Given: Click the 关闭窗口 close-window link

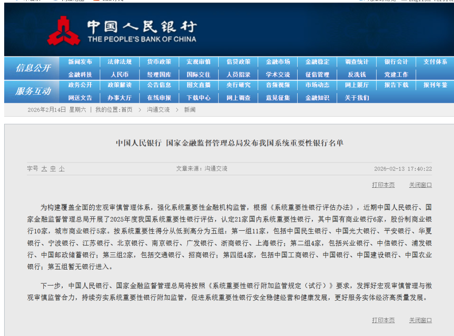Looking at the screenshot, I should click(x=420, y=184).
